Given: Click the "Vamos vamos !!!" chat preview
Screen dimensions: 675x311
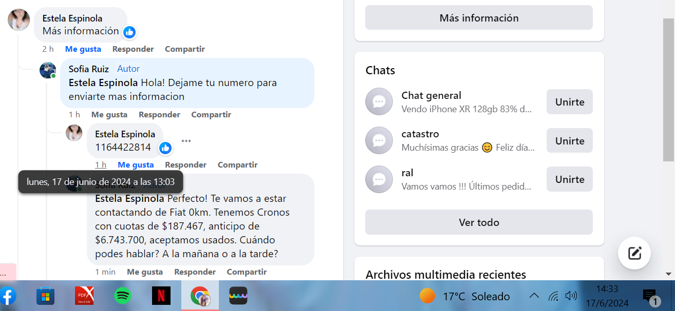Looking at the screenshot, I should pyautogui.click(x=466, y=186).
